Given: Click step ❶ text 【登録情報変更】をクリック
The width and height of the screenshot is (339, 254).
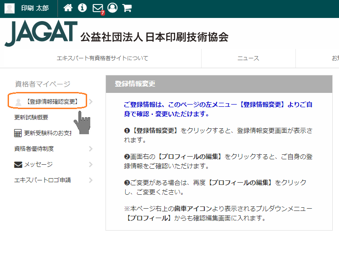Looking at the screenshot, I should click(x=218, y=135).
